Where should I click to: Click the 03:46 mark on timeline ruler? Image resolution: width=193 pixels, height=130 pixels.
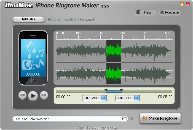(x=144, y=33)
